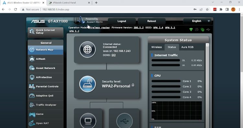Screen dimensions: 243x128
Task: Open the browser three-dot menu
Action: 239,9
